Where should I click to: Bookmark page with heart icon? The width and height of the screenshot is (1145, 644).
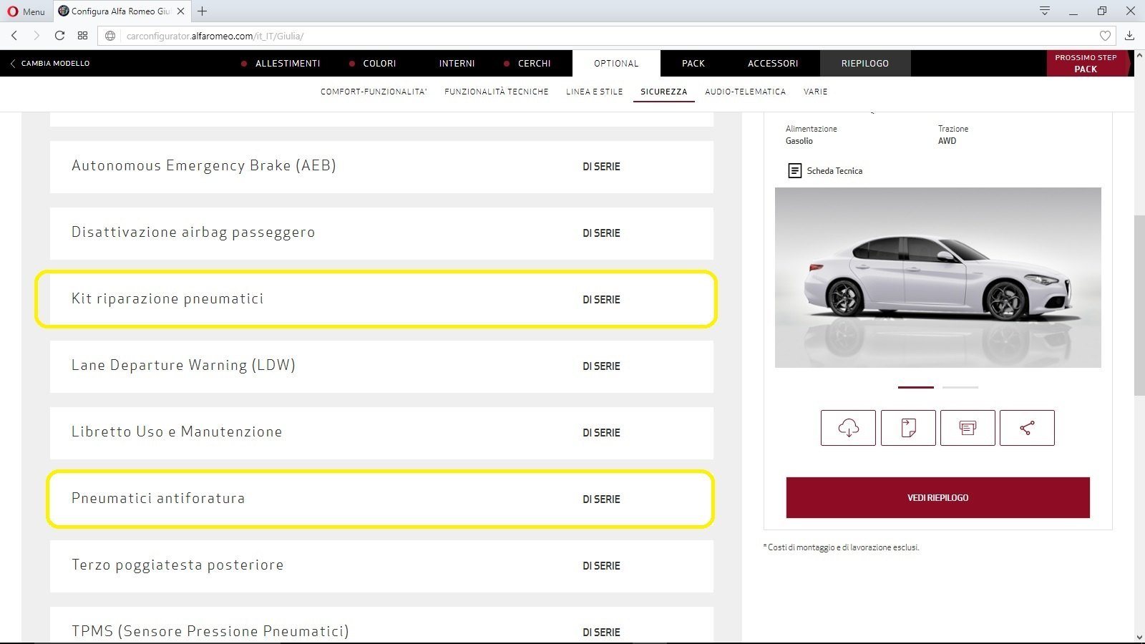click(1105, 36)
